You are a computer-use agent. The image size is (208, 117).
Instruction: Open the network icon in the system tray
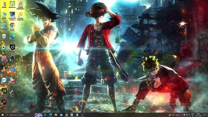click(187, 115)
